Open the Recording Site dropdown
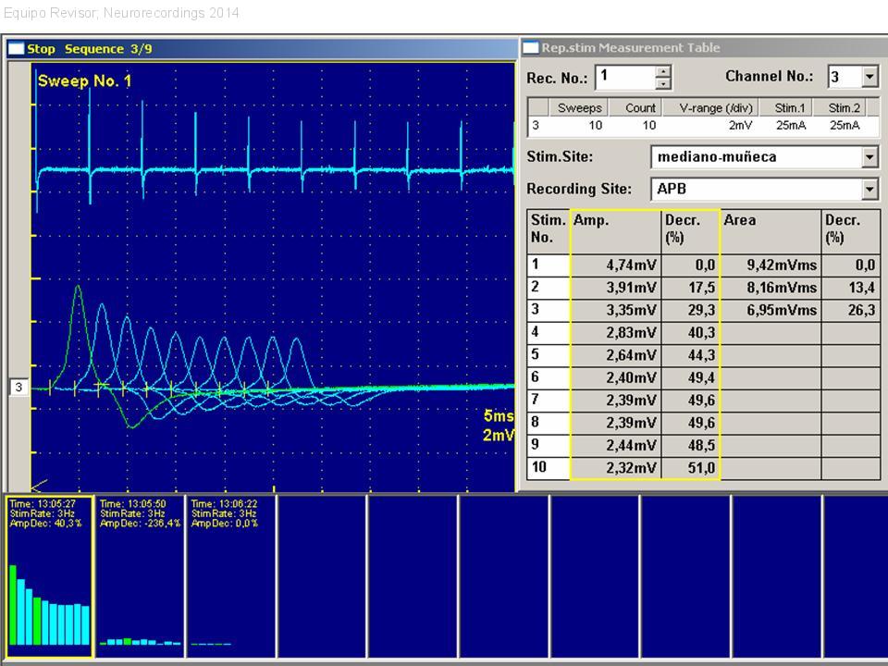This screenshot has width=888, height=666. coord(869,190)
